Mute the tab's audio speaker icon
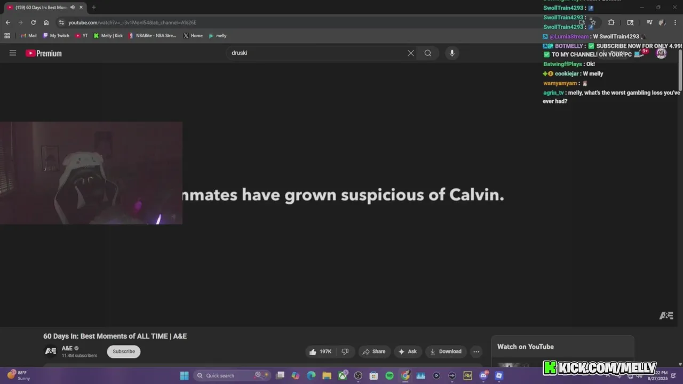This screenshot has width=683, height=384. pos(73,7)
